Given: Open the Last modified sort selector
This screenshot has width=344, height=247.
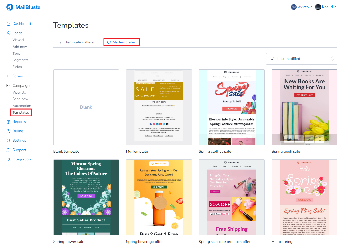Looking at the screenshot, I should pyautogui.click(x=302, y=59).
